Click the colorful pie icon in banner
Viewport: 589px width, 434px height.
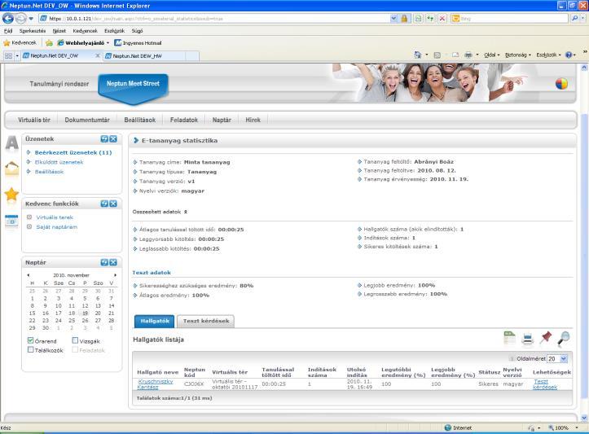561,84
